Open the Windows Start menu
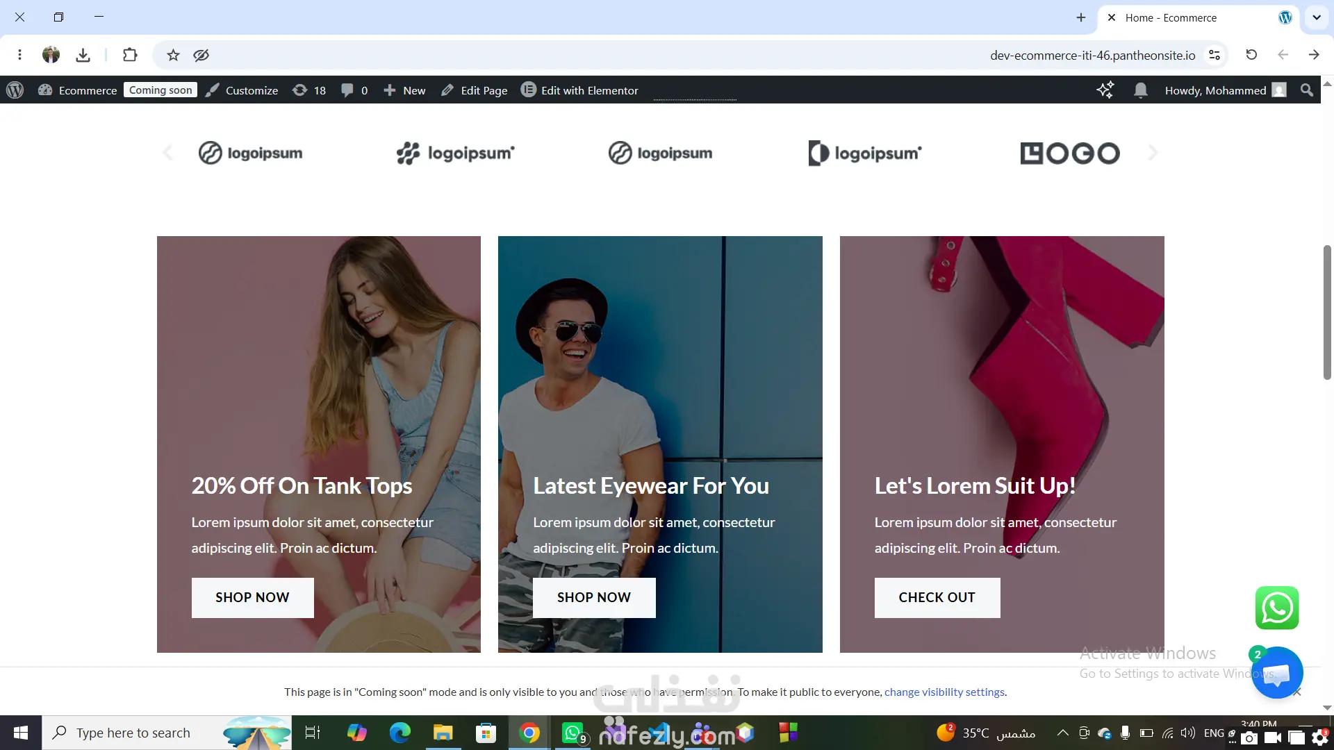Screen dimensions: 1334x750 tap(21, 733)
